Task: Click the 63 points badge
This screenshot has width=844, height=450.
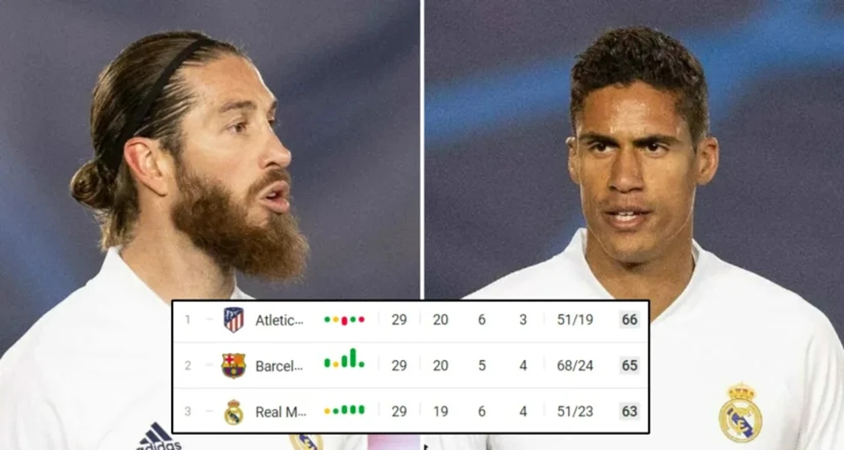Action: (630, 411)
